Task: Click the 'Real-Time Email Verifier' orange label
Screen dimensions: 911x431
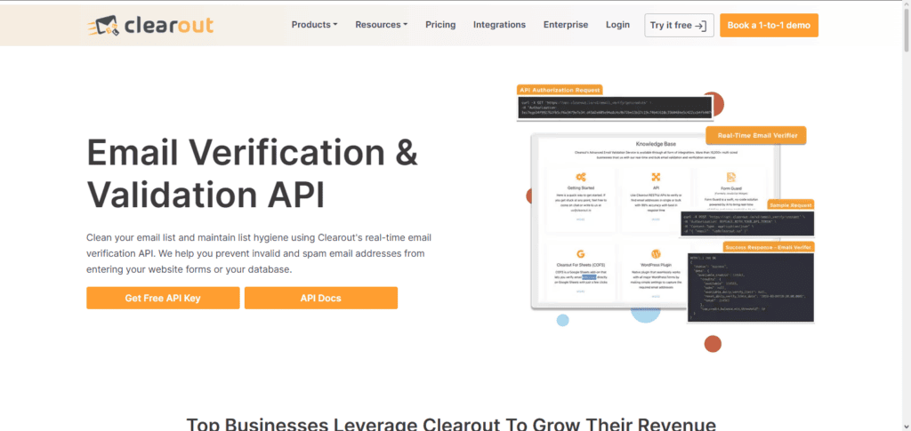Action: tap(756, 136)
